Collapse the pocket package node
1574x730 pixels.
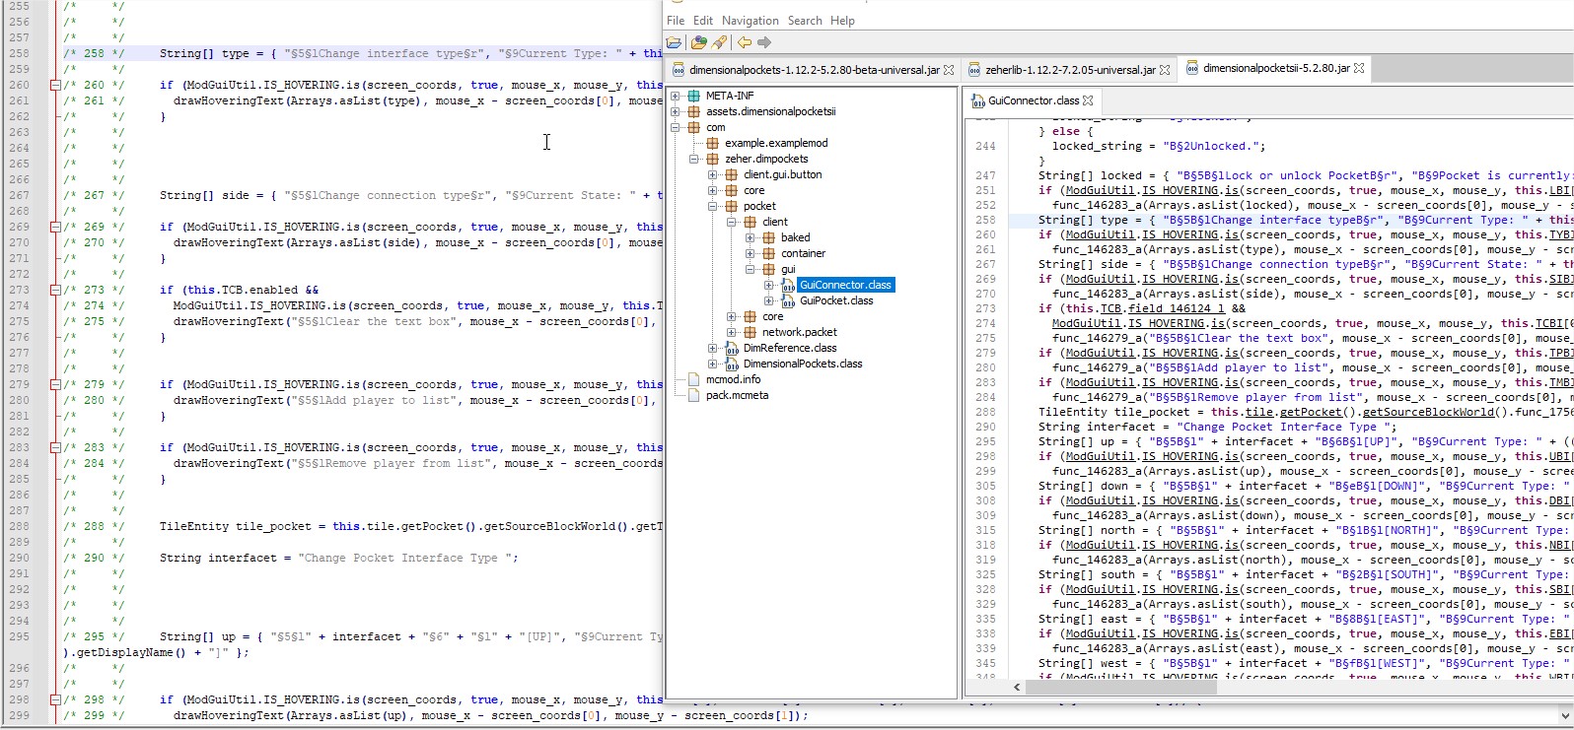tap(713, 206)
